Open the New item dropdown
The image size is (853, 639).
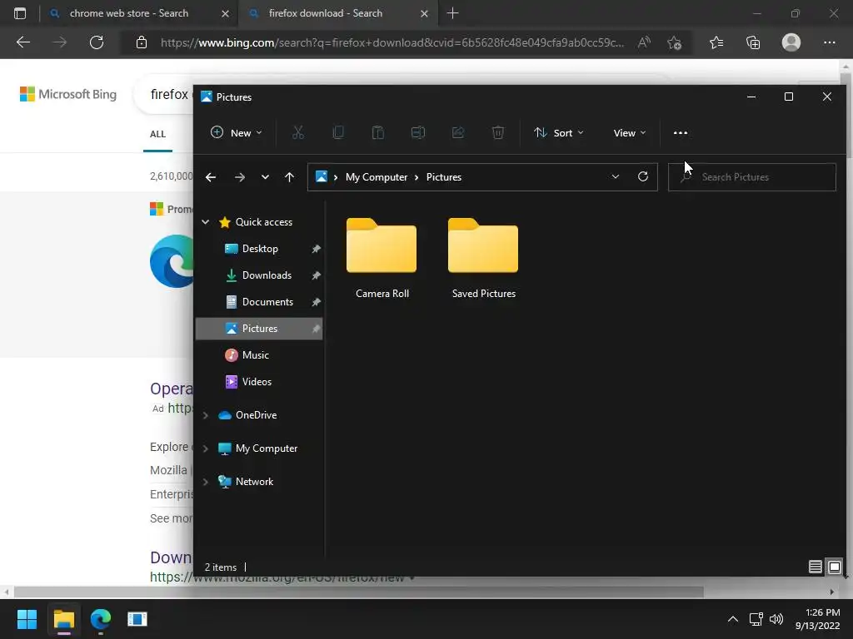point(236,132)
